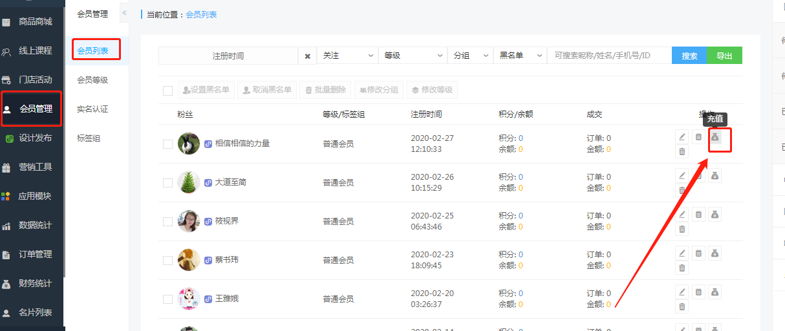Viewport: 785px width, 331px height.
Task: Click the avatar of 大道至简
Action: (x=188, y=182)
